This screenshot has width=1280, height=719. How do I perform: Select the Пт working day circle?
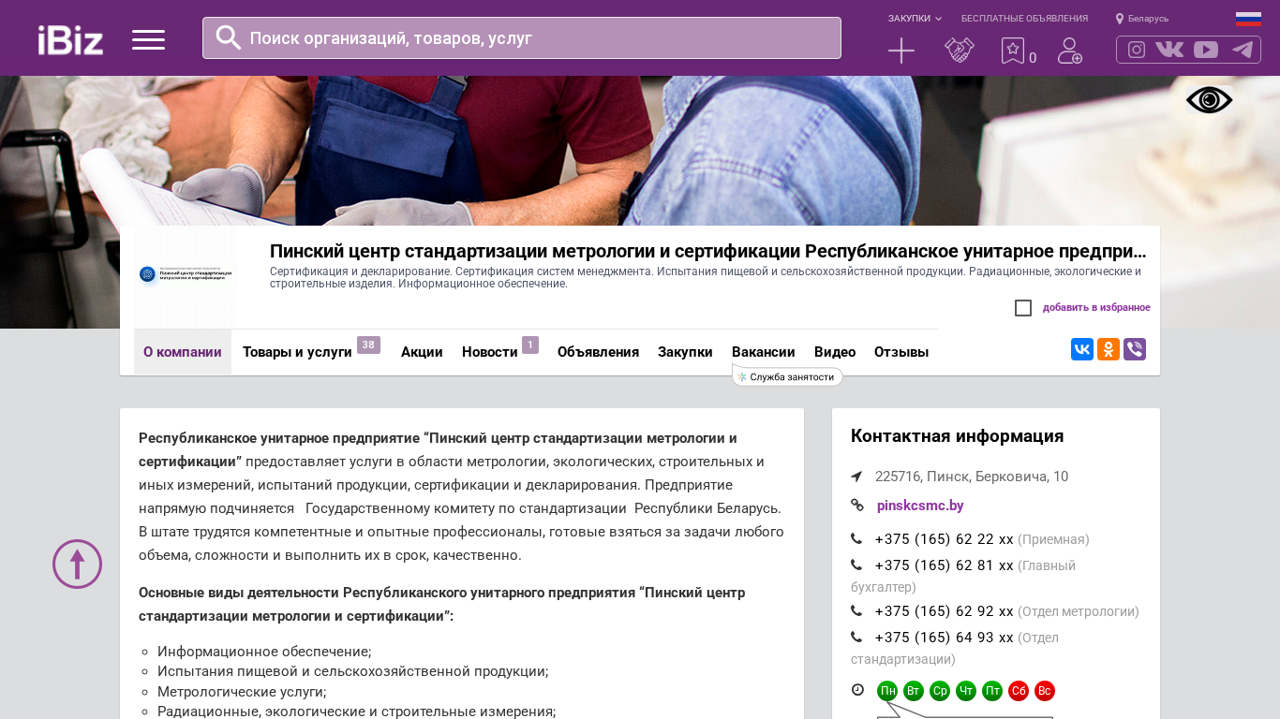click(x=992, y=691)
